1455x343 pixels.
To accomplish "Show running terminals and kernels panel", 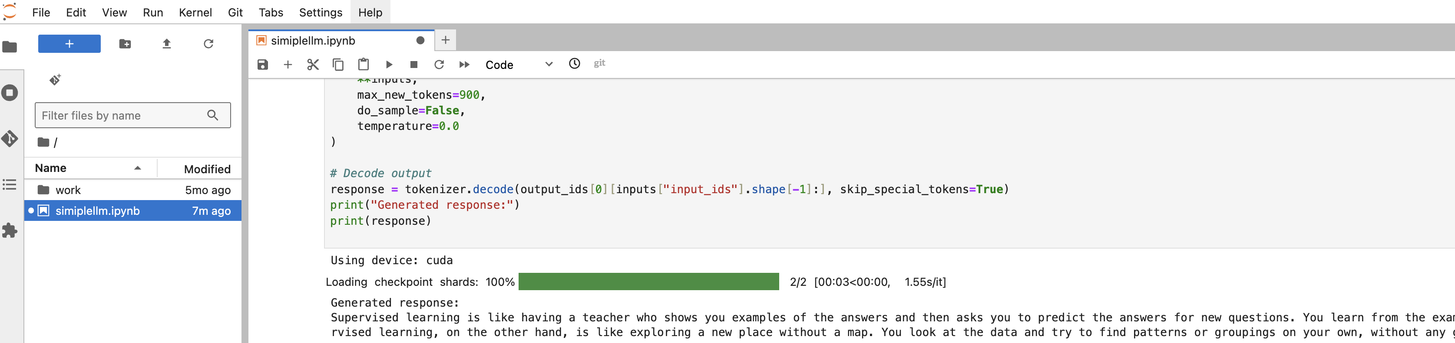I will [x=10, y=93].
